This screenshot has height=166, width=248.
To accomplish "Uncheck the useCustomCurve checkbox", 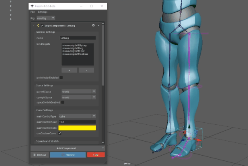I will point(60,133).
